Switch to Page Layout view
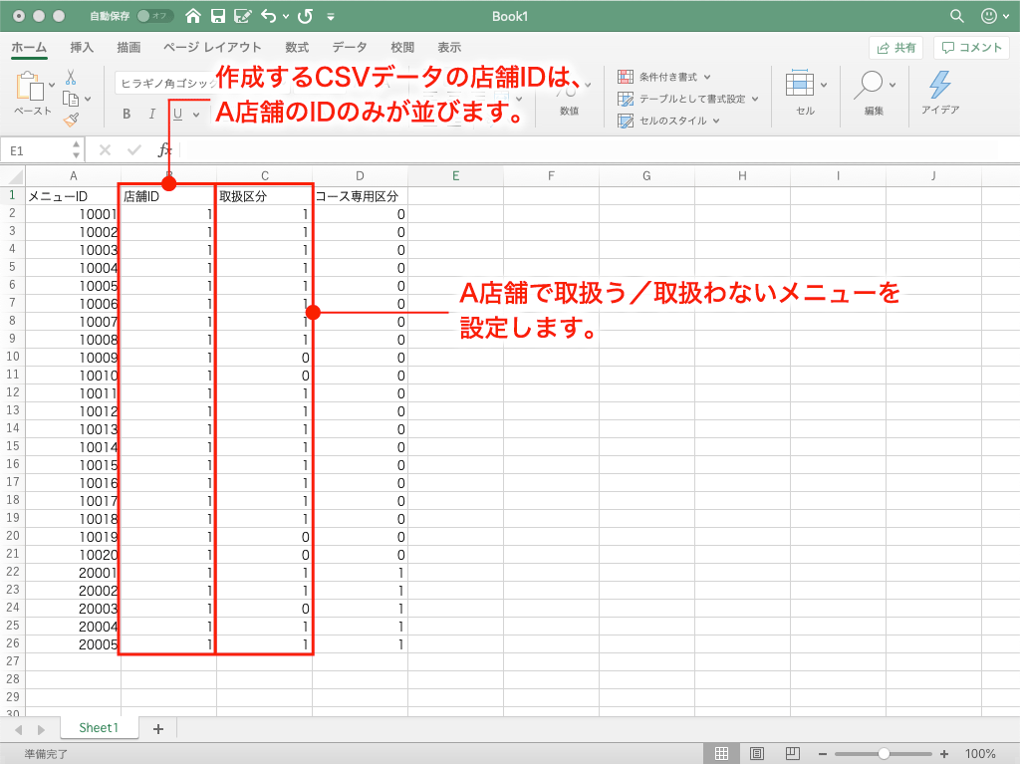This screenshot has width=1020, height=764. point(757,754)
